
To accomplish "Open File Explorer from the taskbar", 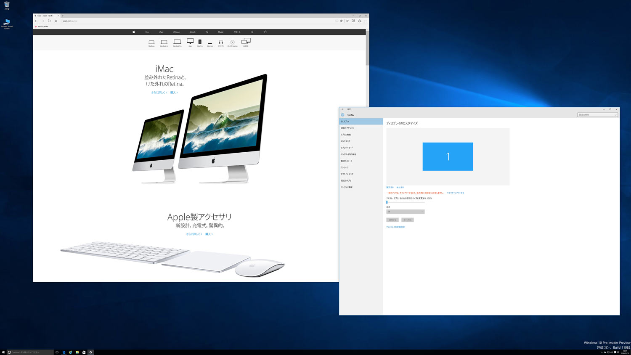I will (x=77, y=352).
